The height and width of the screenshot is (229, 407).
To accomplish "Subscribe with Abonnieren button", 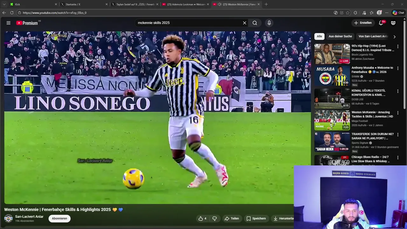I will pyautogui.click(x=59, y=219).
